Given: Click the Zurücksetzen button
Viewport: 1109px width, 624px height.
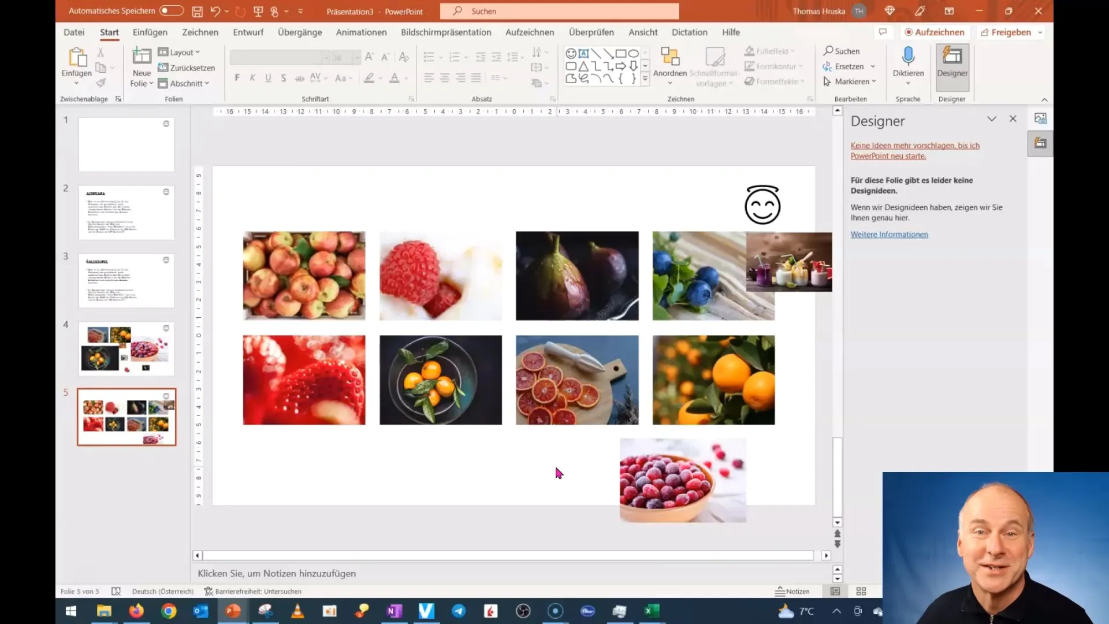Looking at the screenshot, I should point(187,68).
